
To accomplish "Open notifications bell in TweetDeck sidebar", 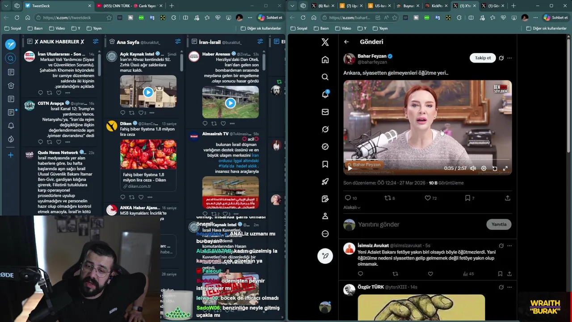I will (x=11, y=126).
